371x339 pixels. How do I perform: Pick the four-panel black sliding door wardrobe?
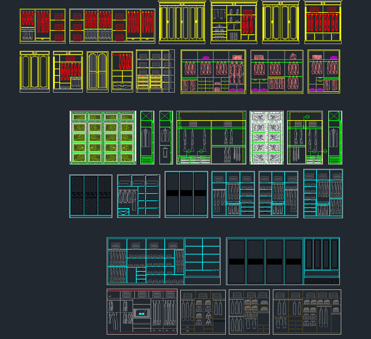pos(265,261)
